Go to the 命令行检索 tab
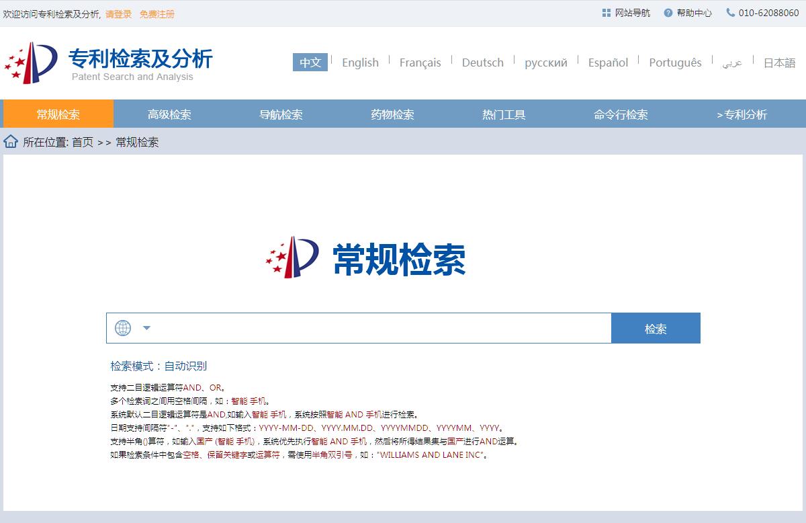 [621, 114]
